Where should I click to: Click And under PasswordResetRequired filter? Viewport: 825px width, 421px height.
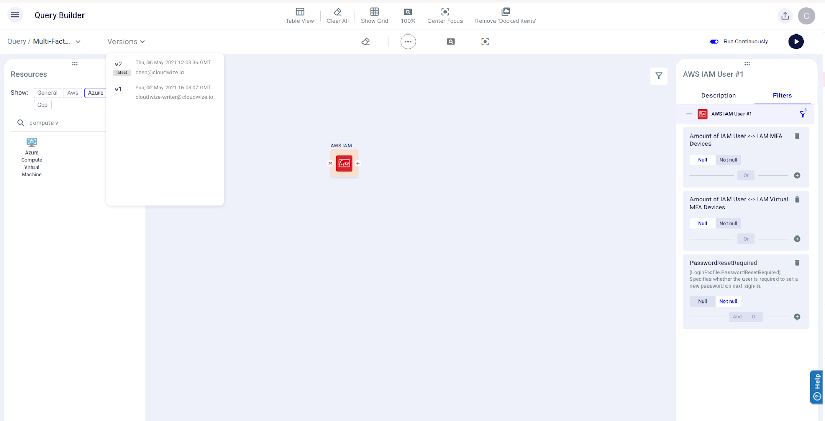pos(737,317)
